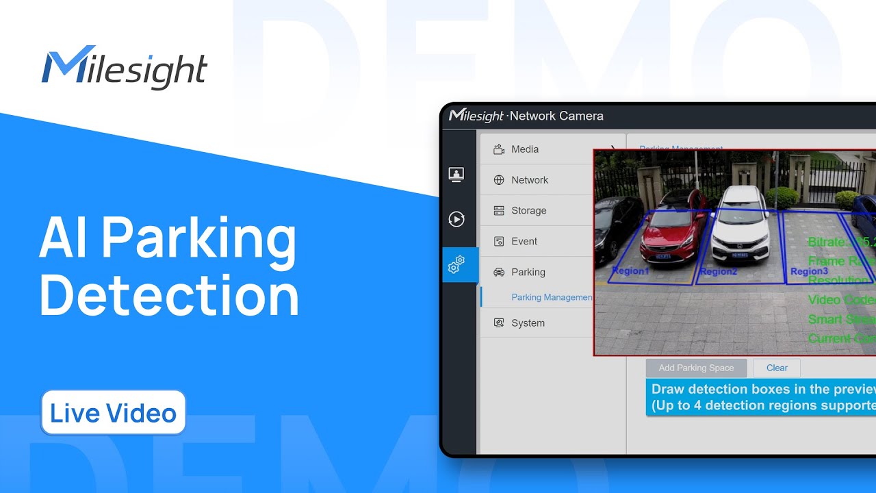Click the Parking car icon

pos(499,273)
